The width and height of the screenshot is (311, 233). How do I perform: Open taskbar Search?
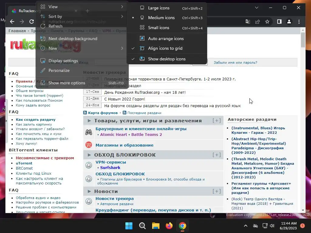[142, 226]
